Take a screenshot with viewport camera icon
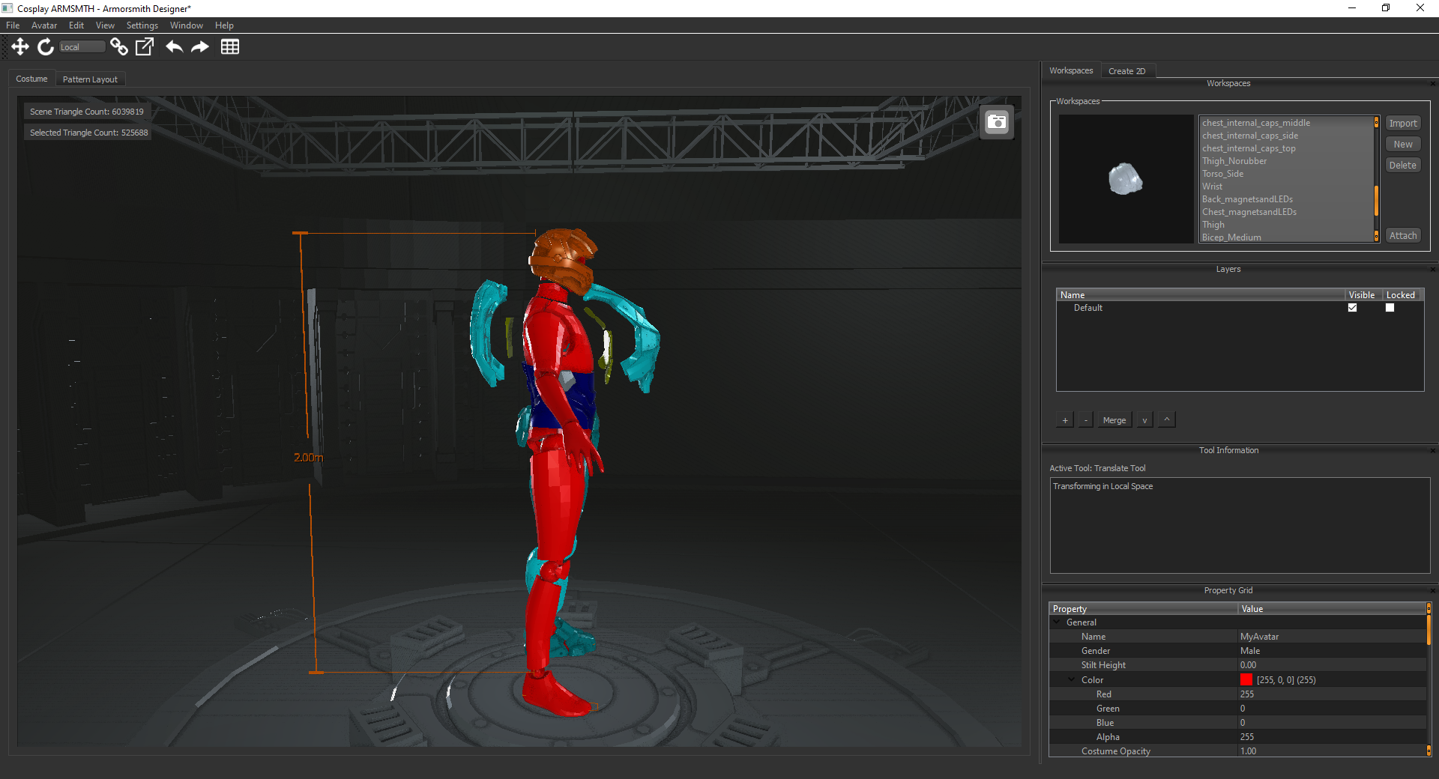The height and width of the screenshot is (779, 1439). tap(997, 122)
